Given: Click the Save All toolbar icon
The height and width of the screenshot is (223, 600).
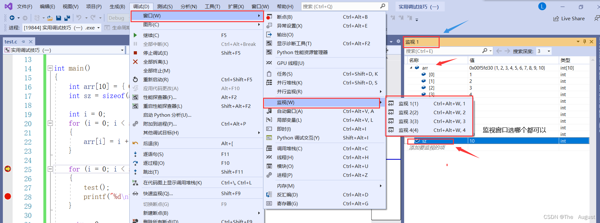Looking at the screenshot, I should pos(67,18).
